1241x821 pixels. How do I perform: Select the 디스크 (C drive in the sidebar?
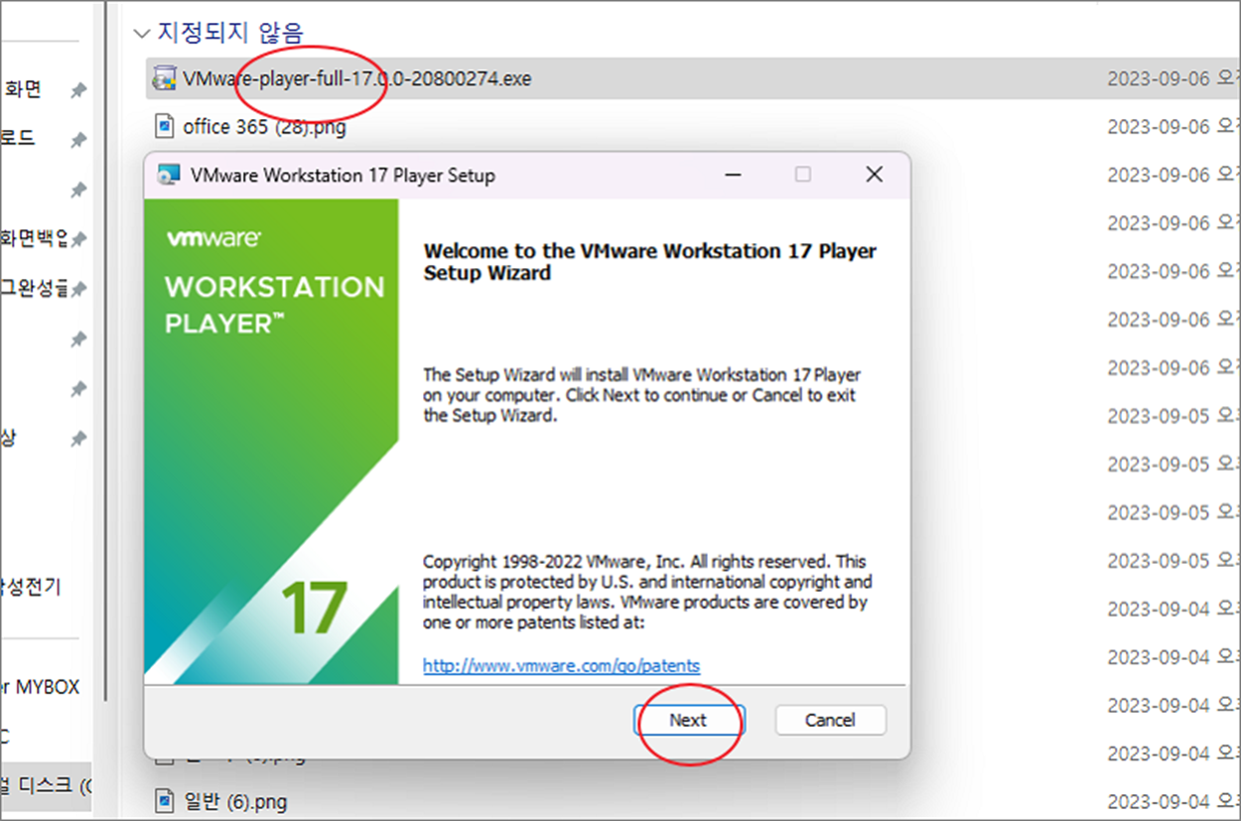tap(46, 785)
